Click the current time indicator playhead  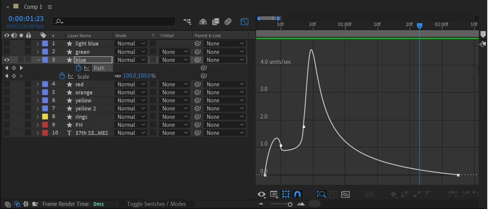419,26
